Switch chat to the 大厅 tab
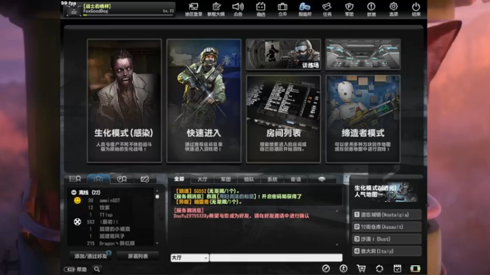The height and width of the screenshot is (275, 490). [x=203, y=179]
